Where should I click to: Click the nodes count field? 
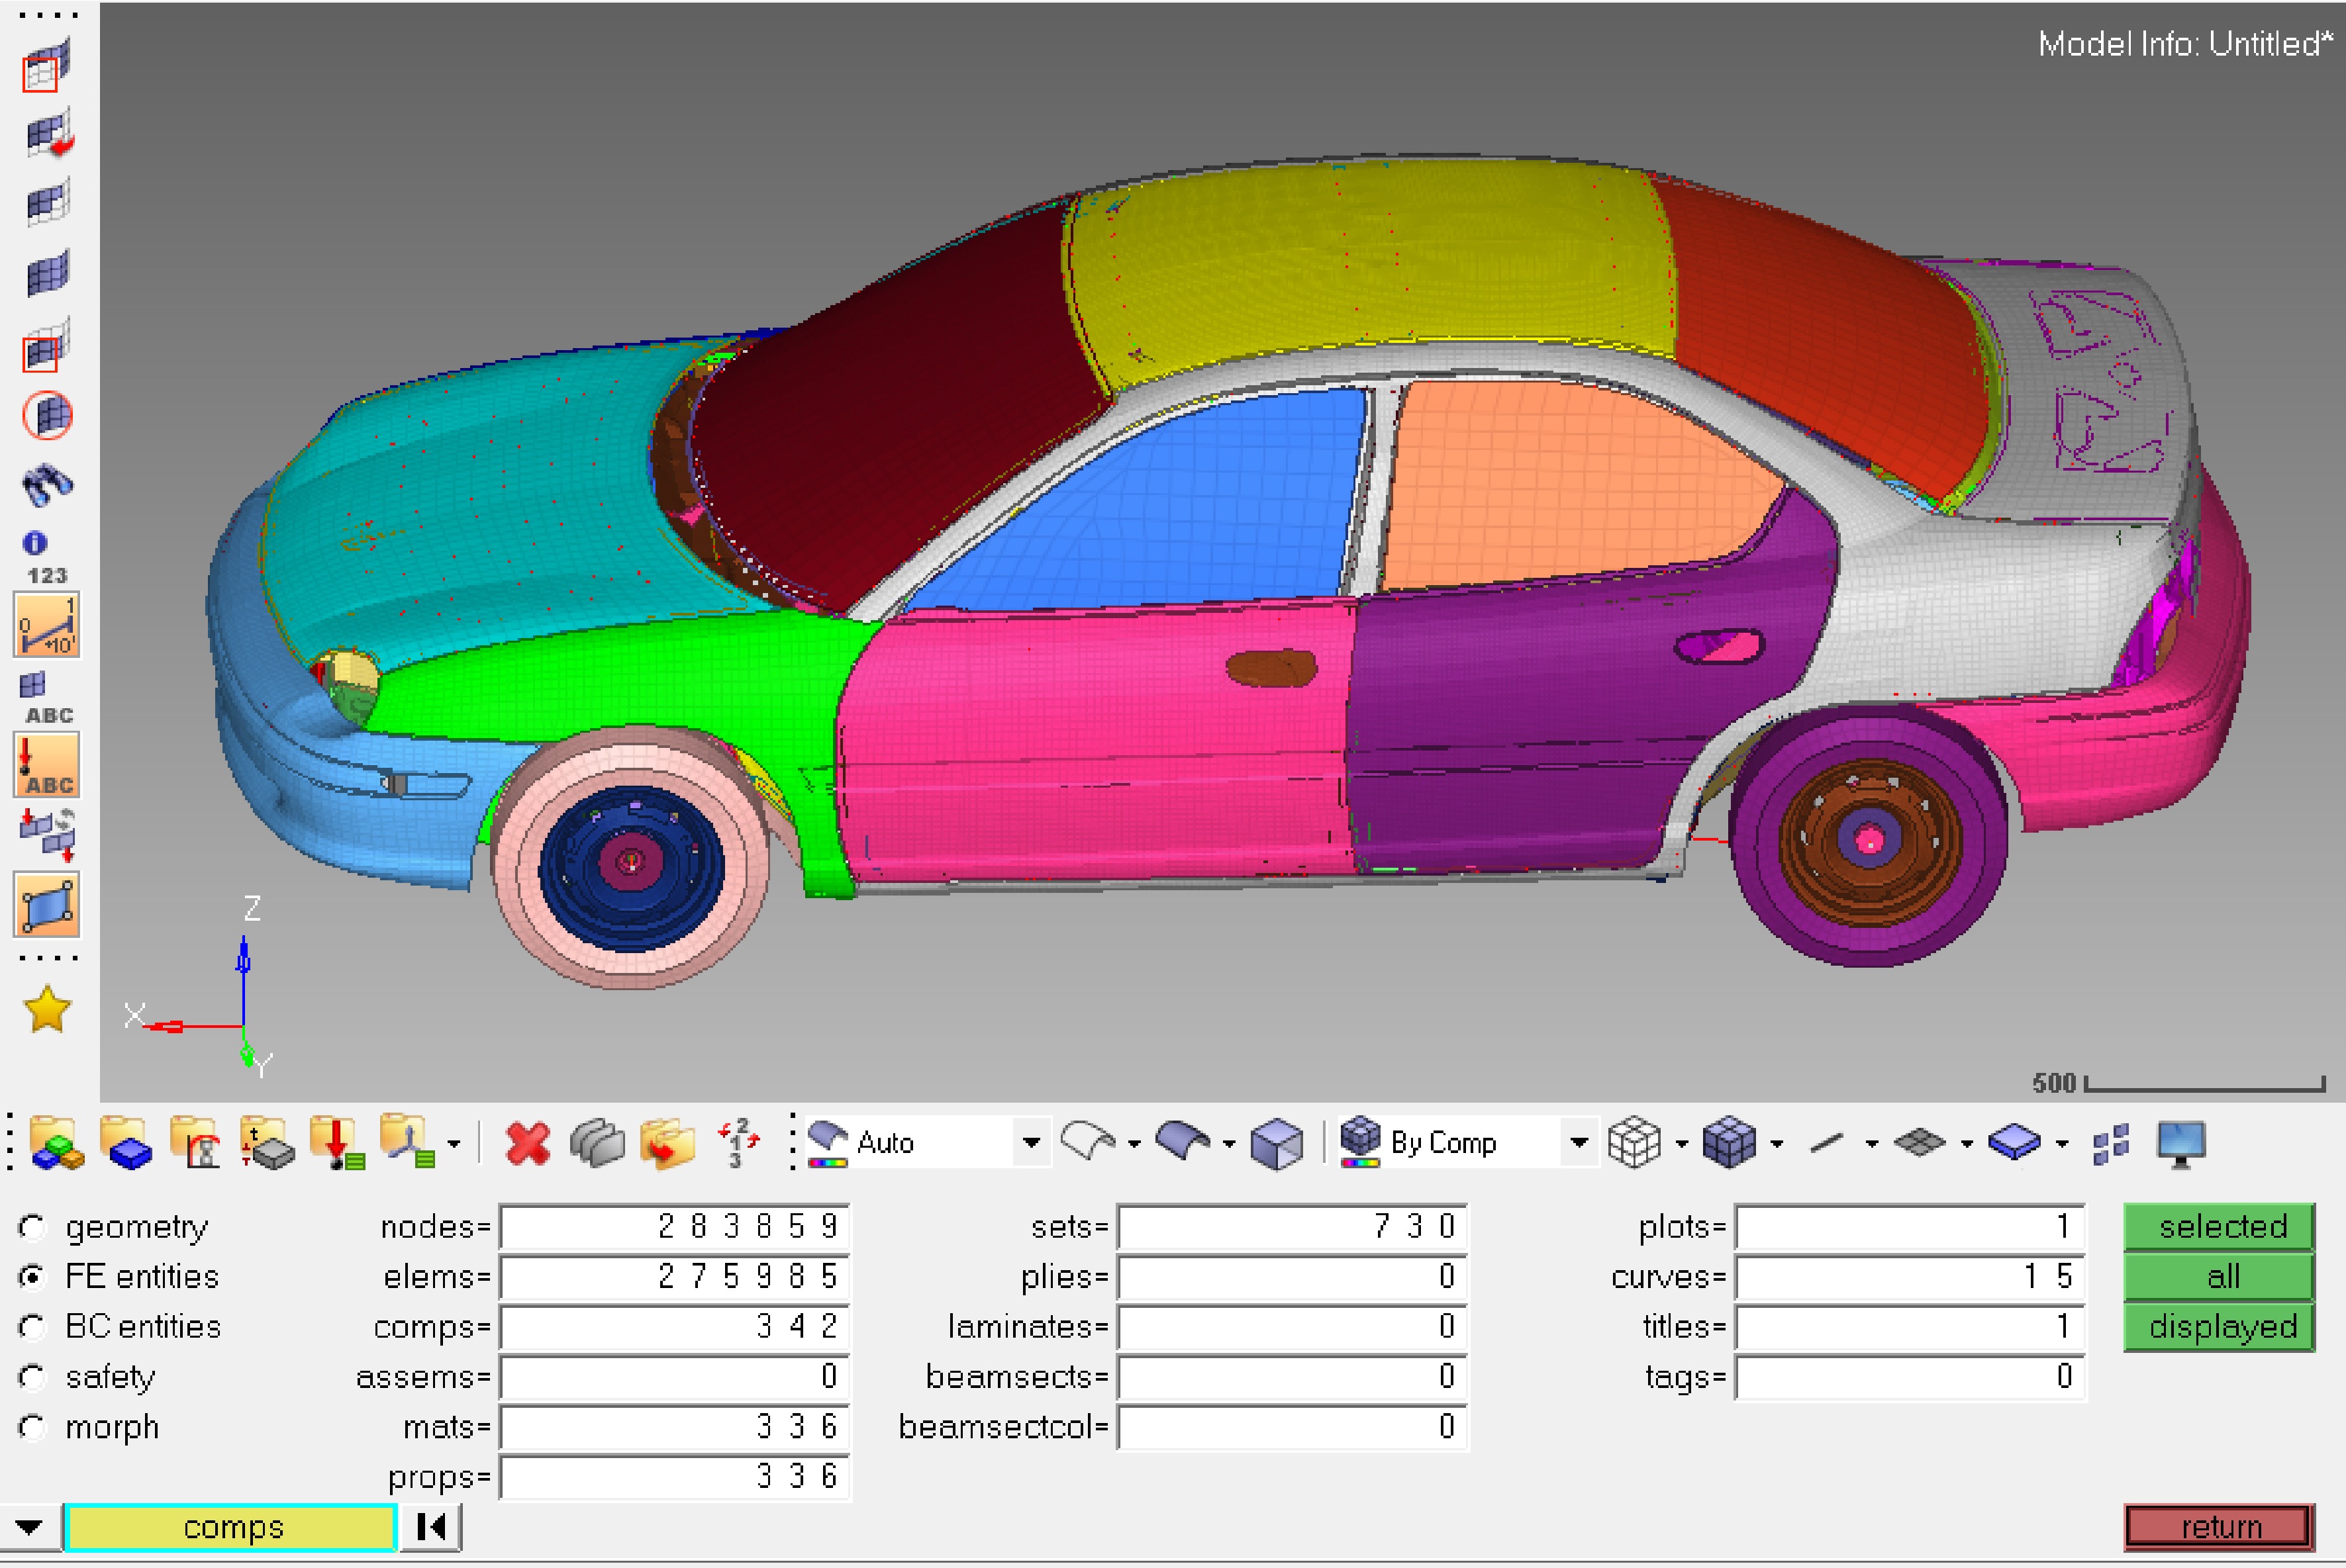(x=674, y=1226)
